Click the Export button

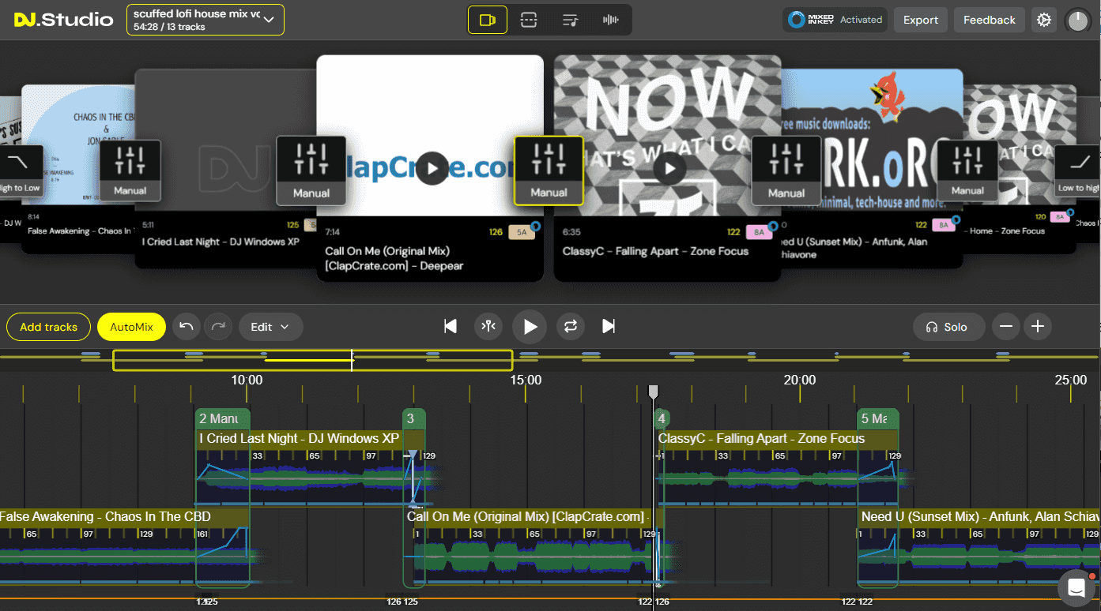pos(920,20)
